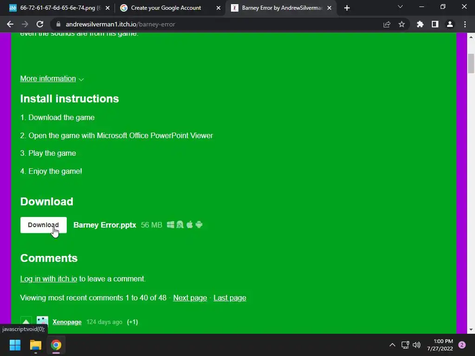Close the Barney Error tab
The width and height of the screenshot is (475, 356).
tap(329, 8)
